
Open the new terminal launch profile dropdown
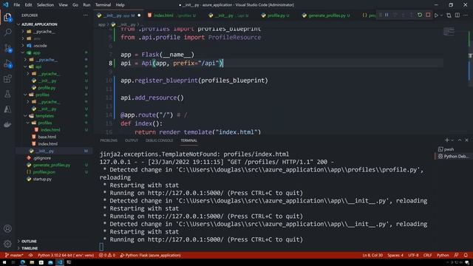[452, 140]
